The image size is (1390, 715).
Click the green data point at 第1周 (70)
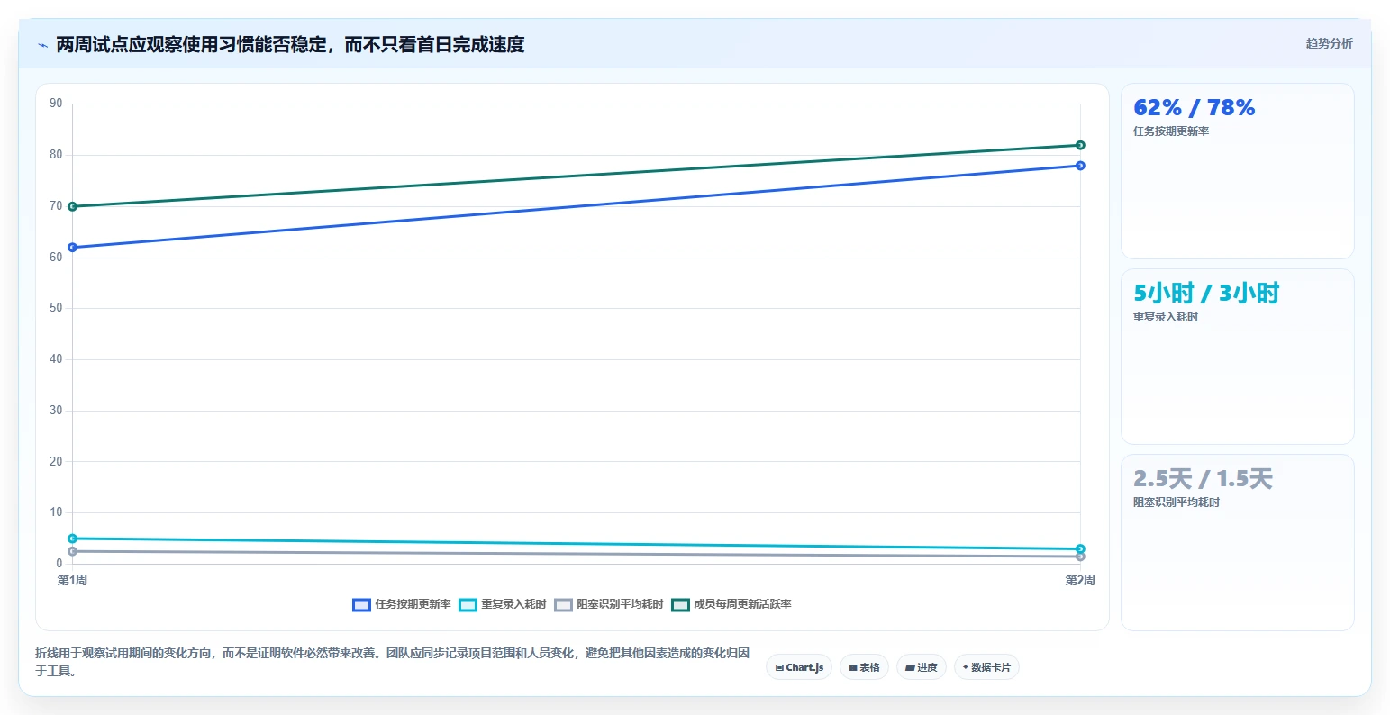tap(72, 206)
